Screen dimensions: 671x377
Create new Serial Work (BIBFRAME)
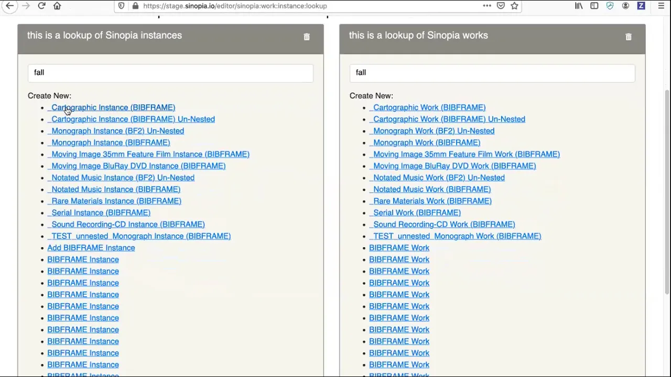(415, 213)
